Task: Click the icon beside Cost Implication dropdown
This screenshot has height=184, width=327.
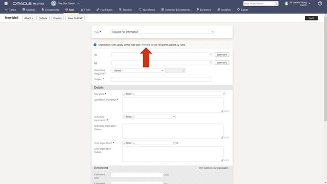Action: [177, 143]
